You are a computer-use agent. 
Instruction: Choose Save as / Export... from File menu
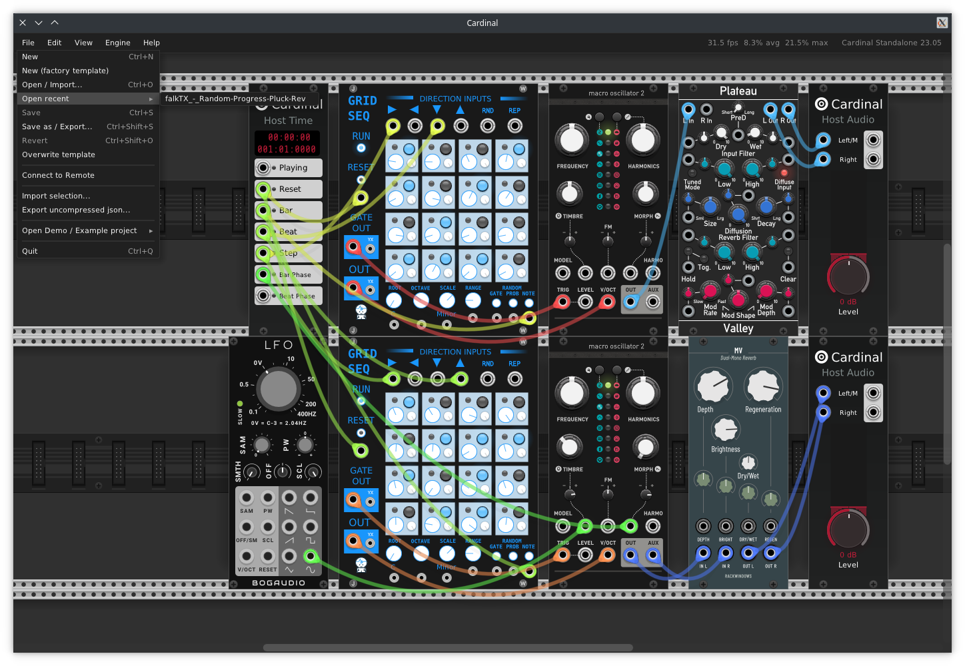coord(88,127)
